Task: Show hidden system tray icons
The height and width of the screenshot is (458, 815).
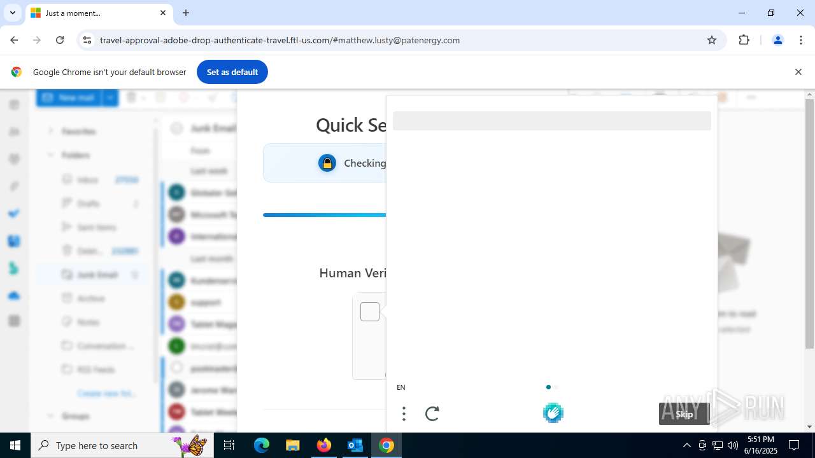Action: 686,445
